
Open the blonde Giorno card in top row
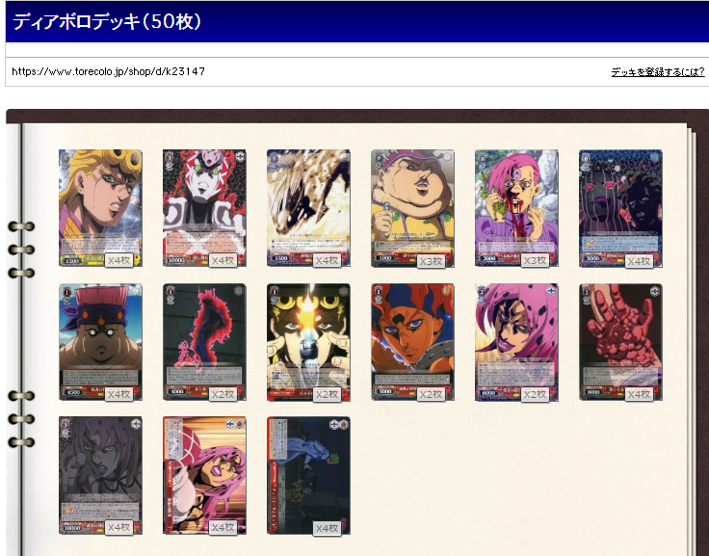pyautogui.click(x=100, y=208)
